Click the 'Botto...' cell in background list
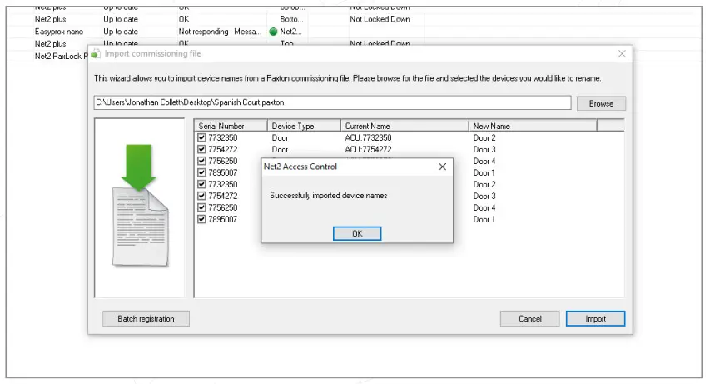Screen dimensions: 710x384 click(x=291, y=19)
